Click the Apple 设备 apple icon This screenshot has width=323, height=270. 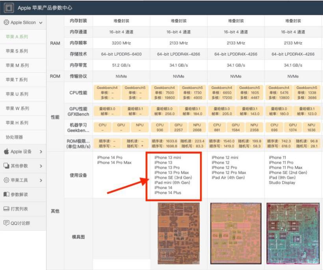point(6,152)
